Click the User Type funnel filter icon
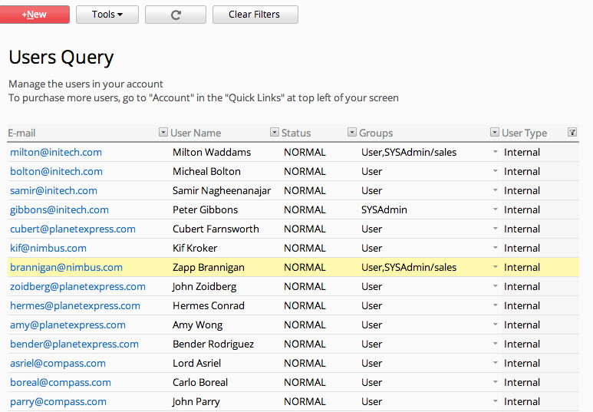Viewport: 593px width, 412px height. [572, 132]
